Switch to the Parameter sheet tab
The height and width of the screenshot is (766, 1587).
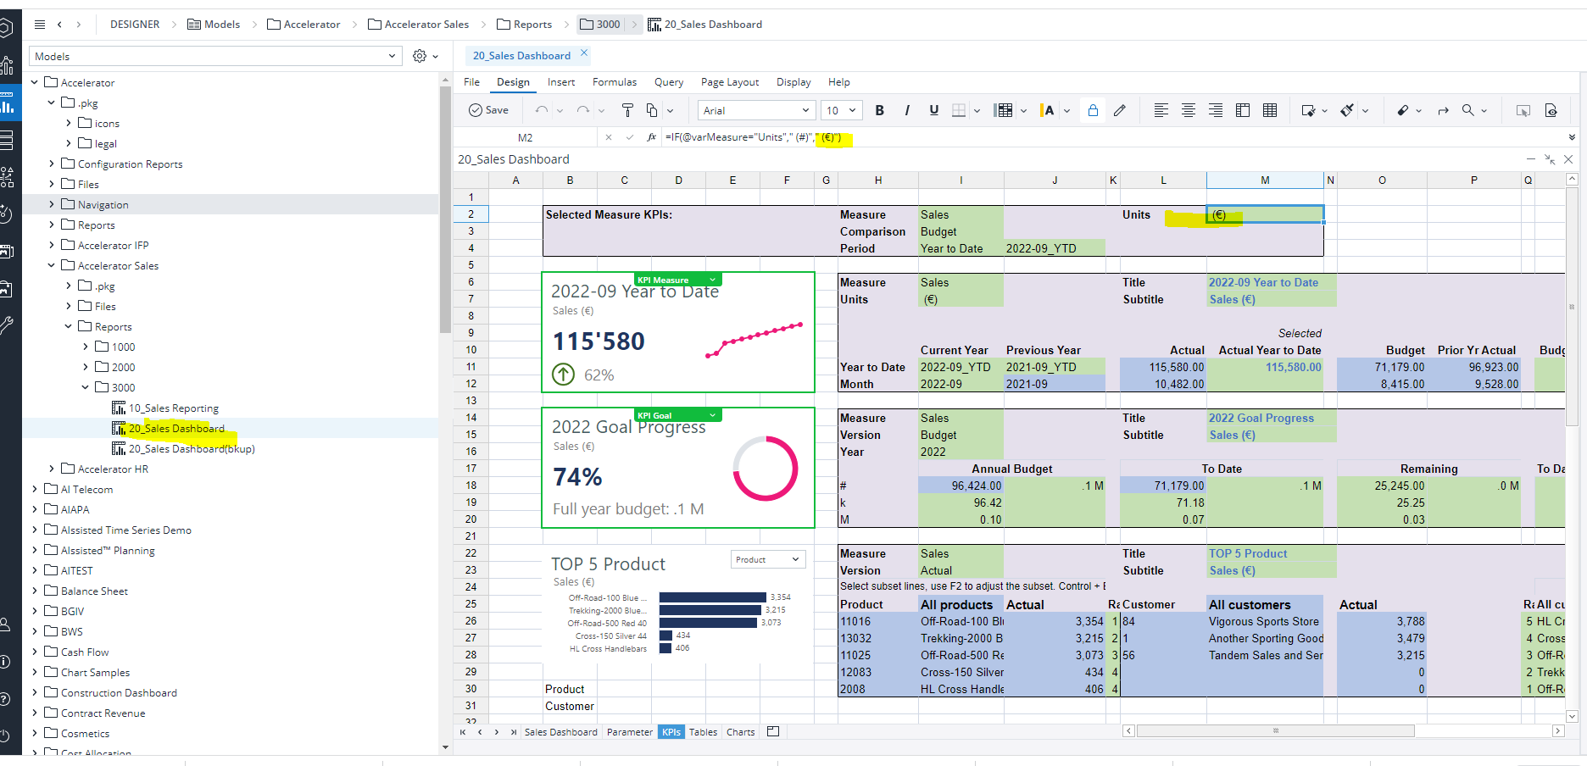click(x=629, y=732)
